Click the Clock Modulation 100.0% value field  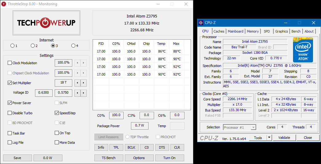[x=63, y=63]
